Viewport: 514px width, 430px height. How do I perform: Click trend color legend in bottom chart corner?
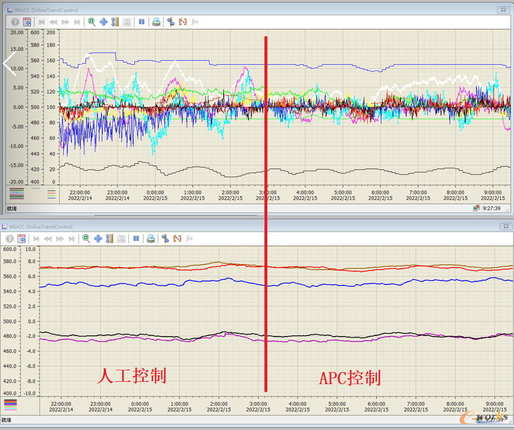click(10, 405)
